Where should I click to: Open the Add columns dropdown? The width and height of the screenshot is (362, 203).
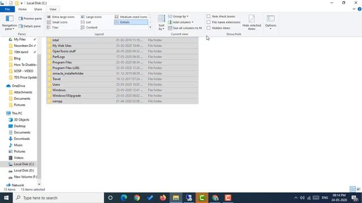[x=180, y=22]
